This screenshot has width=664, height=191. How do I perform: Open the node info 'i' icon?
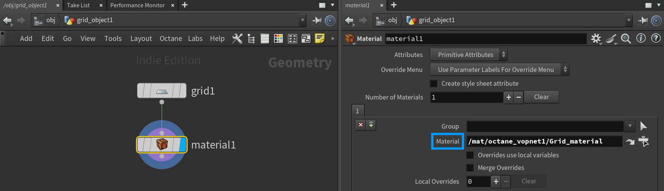pyautogui.click(x=641, y=38)
